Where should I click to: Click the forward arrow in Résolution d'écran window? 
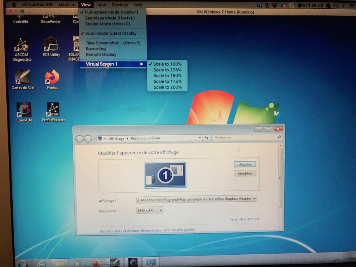[x=88, y=139]
